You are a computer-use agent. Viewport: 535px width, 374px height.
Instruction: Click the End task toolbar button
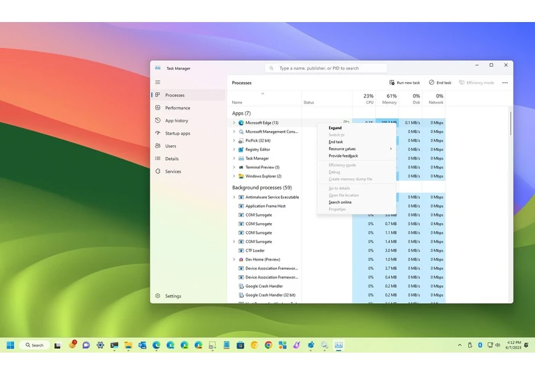tap(440, 83)
